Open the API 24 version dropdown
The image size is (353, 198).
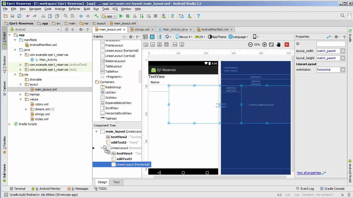200,37
